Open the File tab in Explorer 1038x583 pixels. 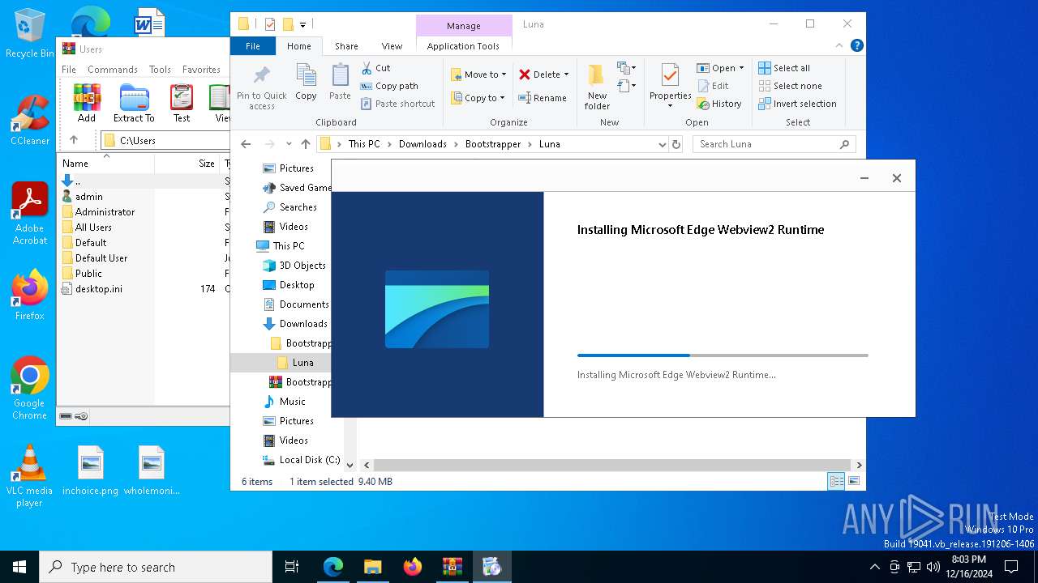(253, 46)
